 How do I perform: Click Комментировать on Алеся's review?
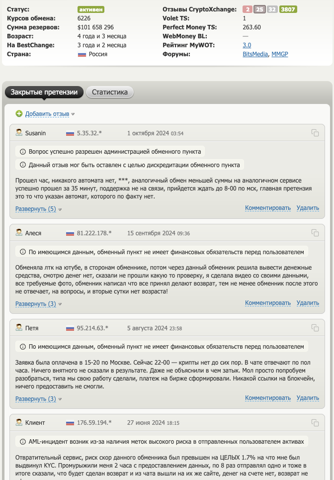pos(268,303)
